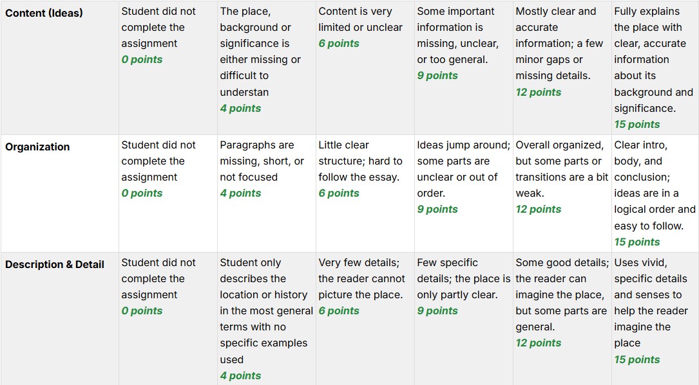Select the 'Fully explains the place' rating cell

654,67
